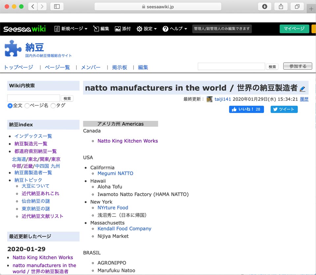
Task: Open the 中部 region link
Action: click(x=17, y=166)
